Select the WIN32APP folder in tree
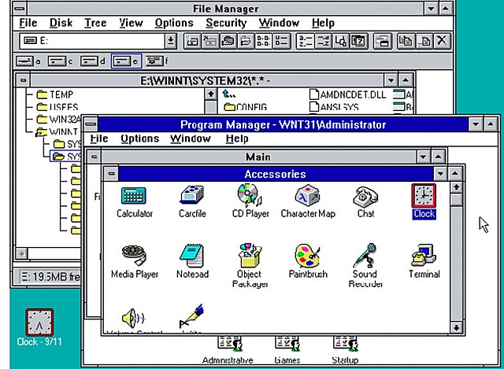The height and width of the screenshot is (369, 504). 58,119
